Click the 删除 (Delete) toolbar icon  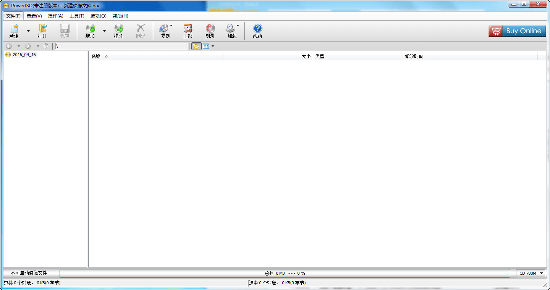point(141,31)
